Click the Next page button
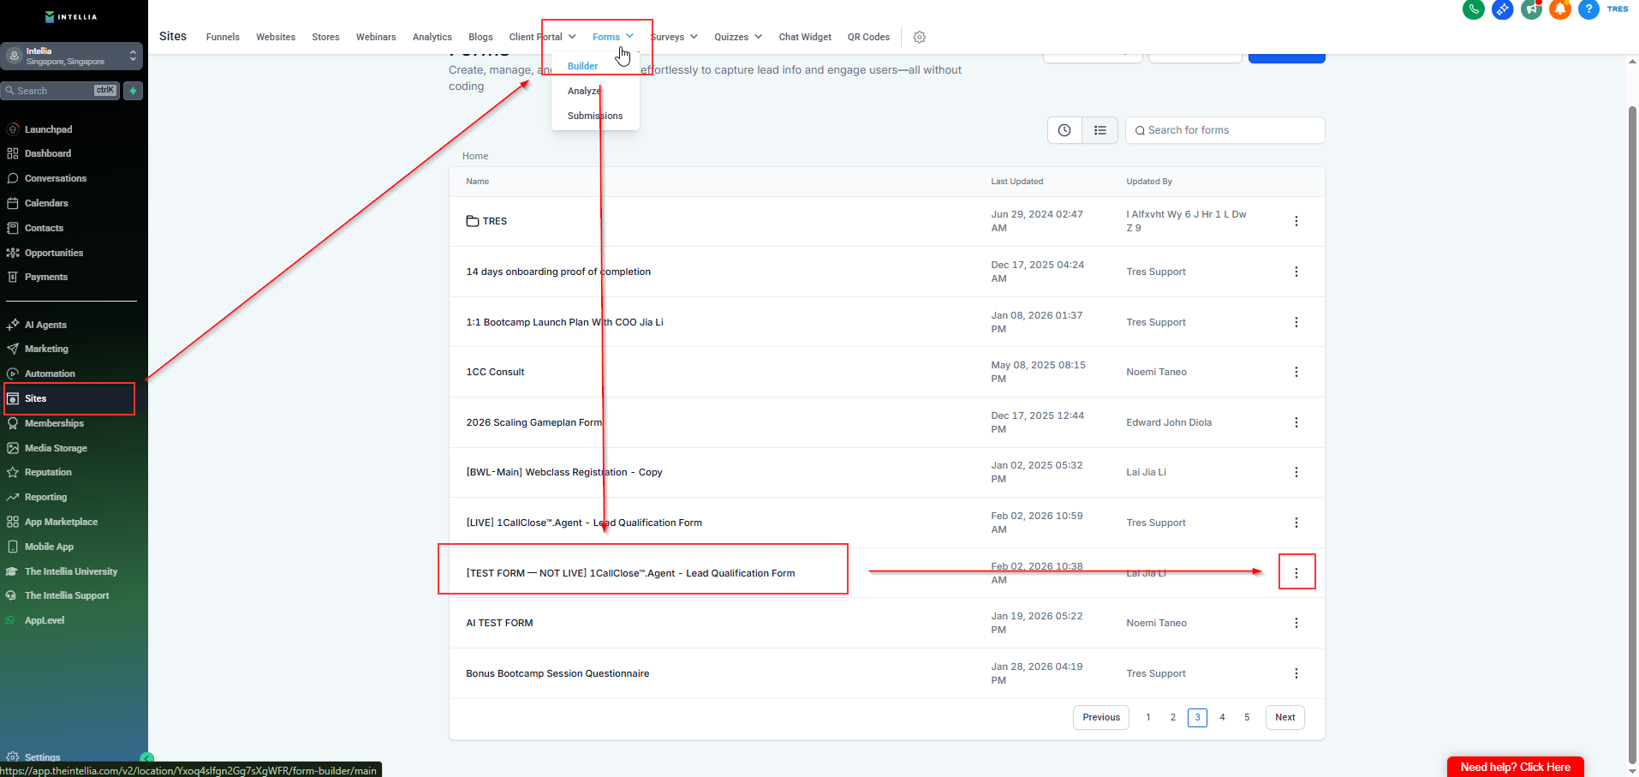The height and width of the screenshot is (777, 1639). (1285, 718)
